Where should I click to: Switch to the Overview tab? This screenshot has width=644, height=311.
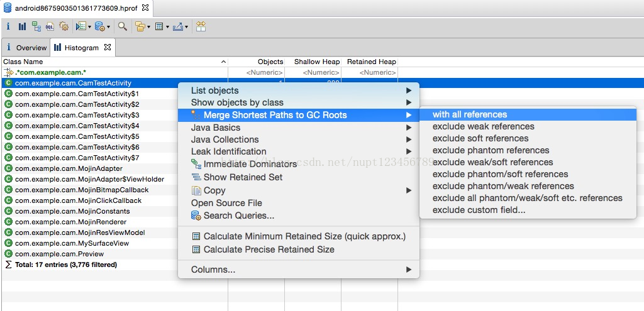click(26, 48)
